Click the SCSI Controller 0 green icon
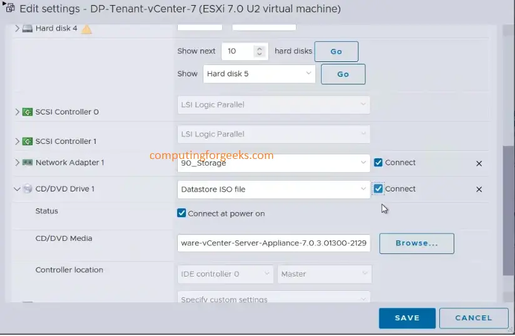 [x=28, y=112]
